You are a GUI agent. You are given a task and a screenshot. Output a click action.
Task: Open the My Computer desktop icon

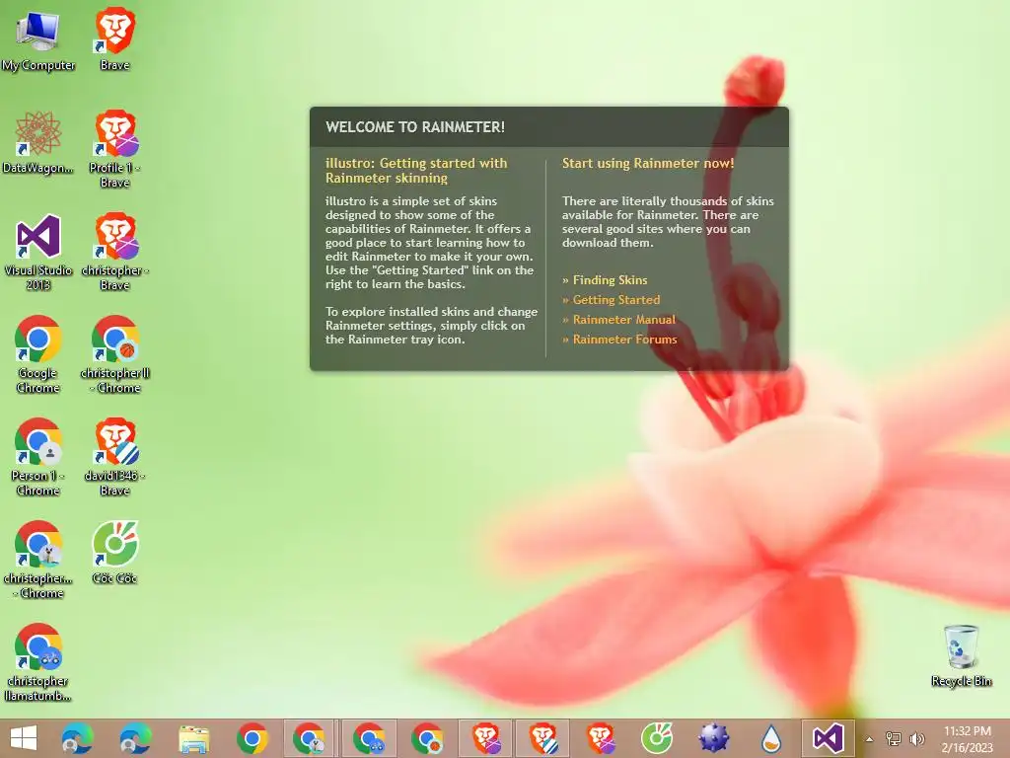pyautogui.click(x=38, y=40)
